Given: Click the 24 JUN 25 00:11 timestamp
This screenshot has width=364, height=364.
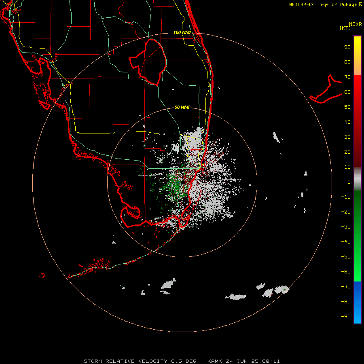Looking at the screenshot, I should pos(253,361).
